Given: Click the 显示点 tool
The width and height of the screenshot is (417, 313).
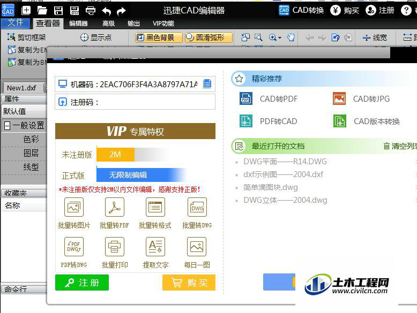Looking at the screenshot, I should [x=96, y=37].
